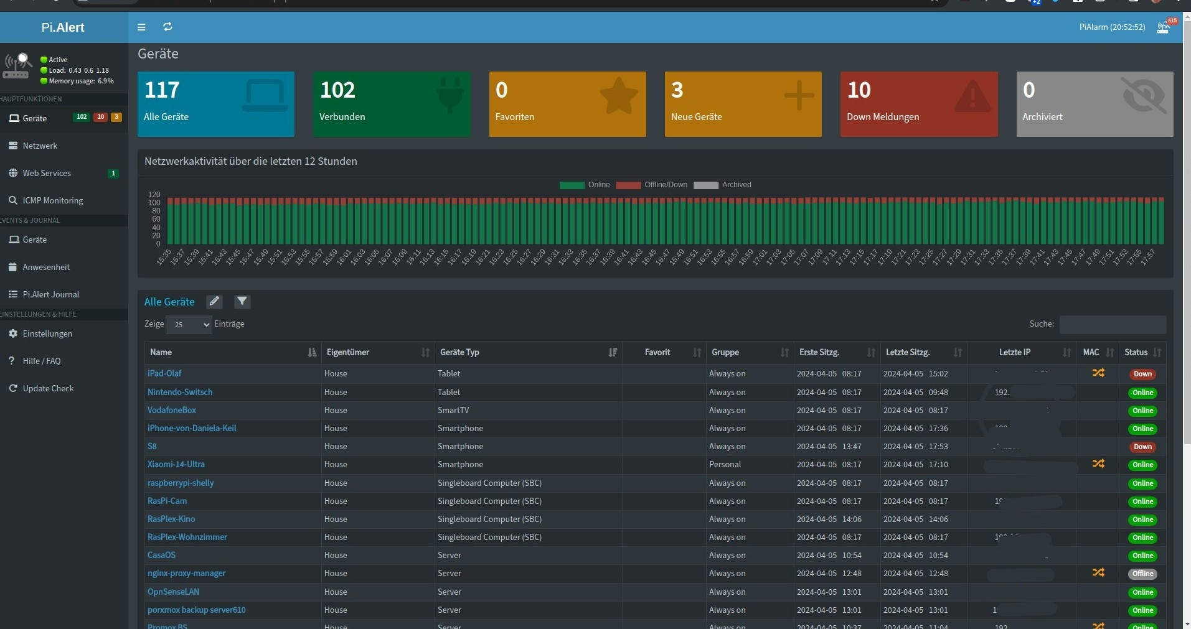The image size is (1191, 629).
Task: Click the plus icon in Neue Geräte card
Action: (799, 96)
